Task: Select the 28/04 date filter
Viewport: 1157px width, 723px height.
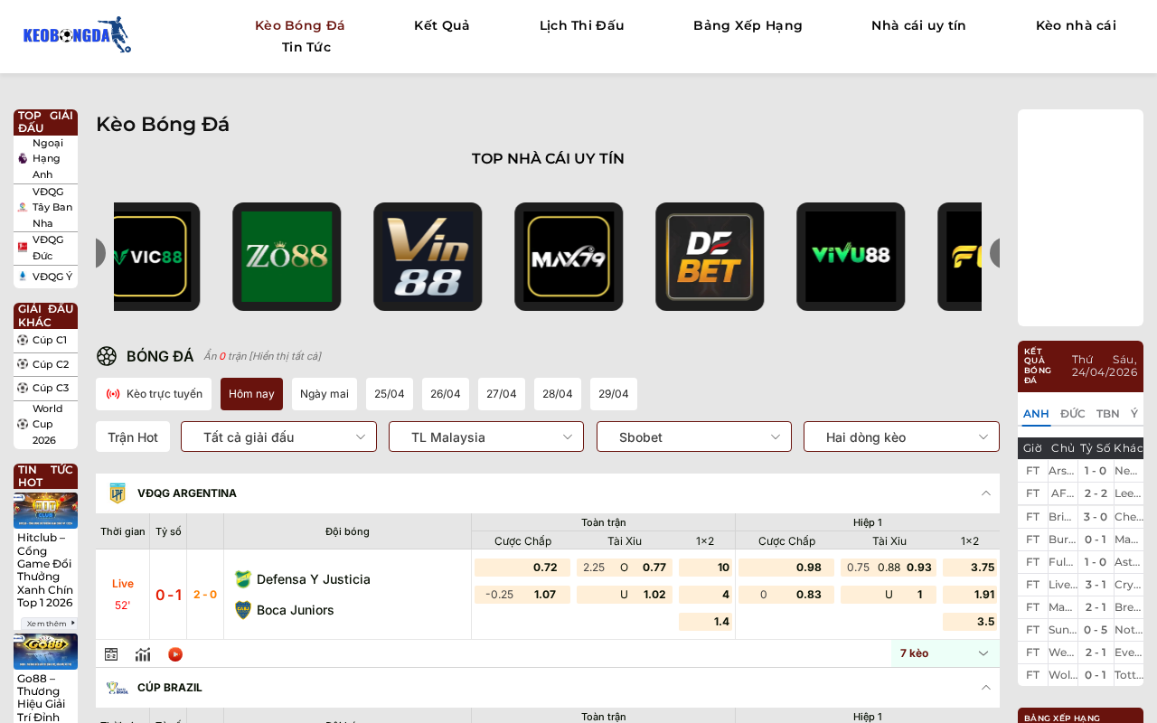Action: (558, 394)
